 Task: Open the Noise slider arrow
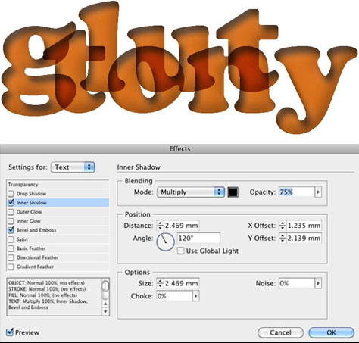click(318, 283)
